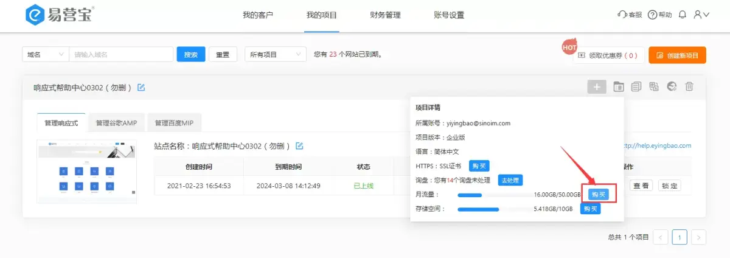730x258 pixels.
Task: Click 创建新项目 button
Action: (x=677, y=55)
